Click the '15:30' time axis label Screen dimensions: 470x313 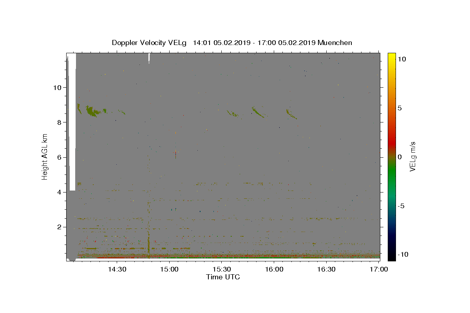point(222,269)
